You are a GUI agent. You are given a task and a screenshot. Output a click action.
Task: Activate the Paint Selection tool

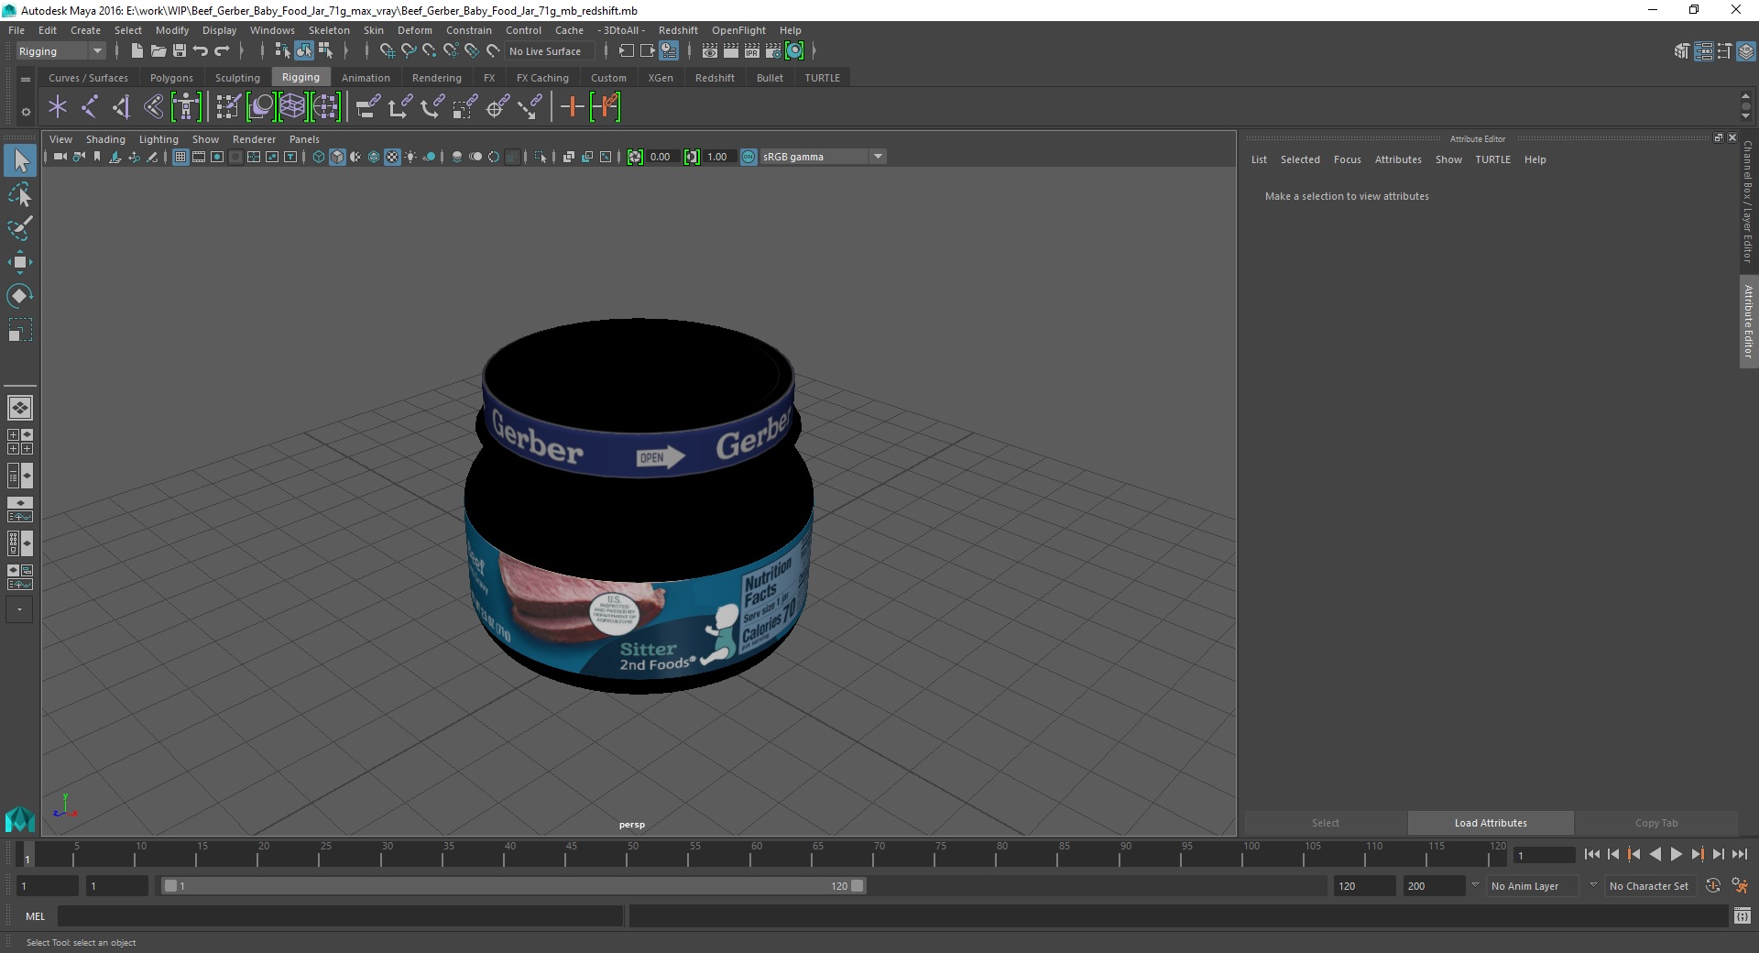pos(19,228)
